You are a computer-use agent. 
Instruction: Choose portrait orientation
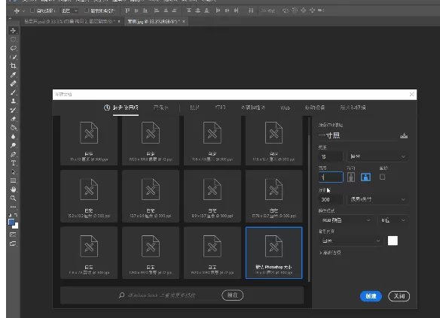click(x=351, y=177)
